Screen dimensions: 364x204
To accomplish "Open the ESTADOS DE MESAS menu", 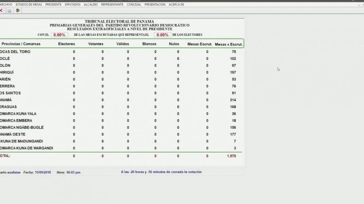I will 29,5.
